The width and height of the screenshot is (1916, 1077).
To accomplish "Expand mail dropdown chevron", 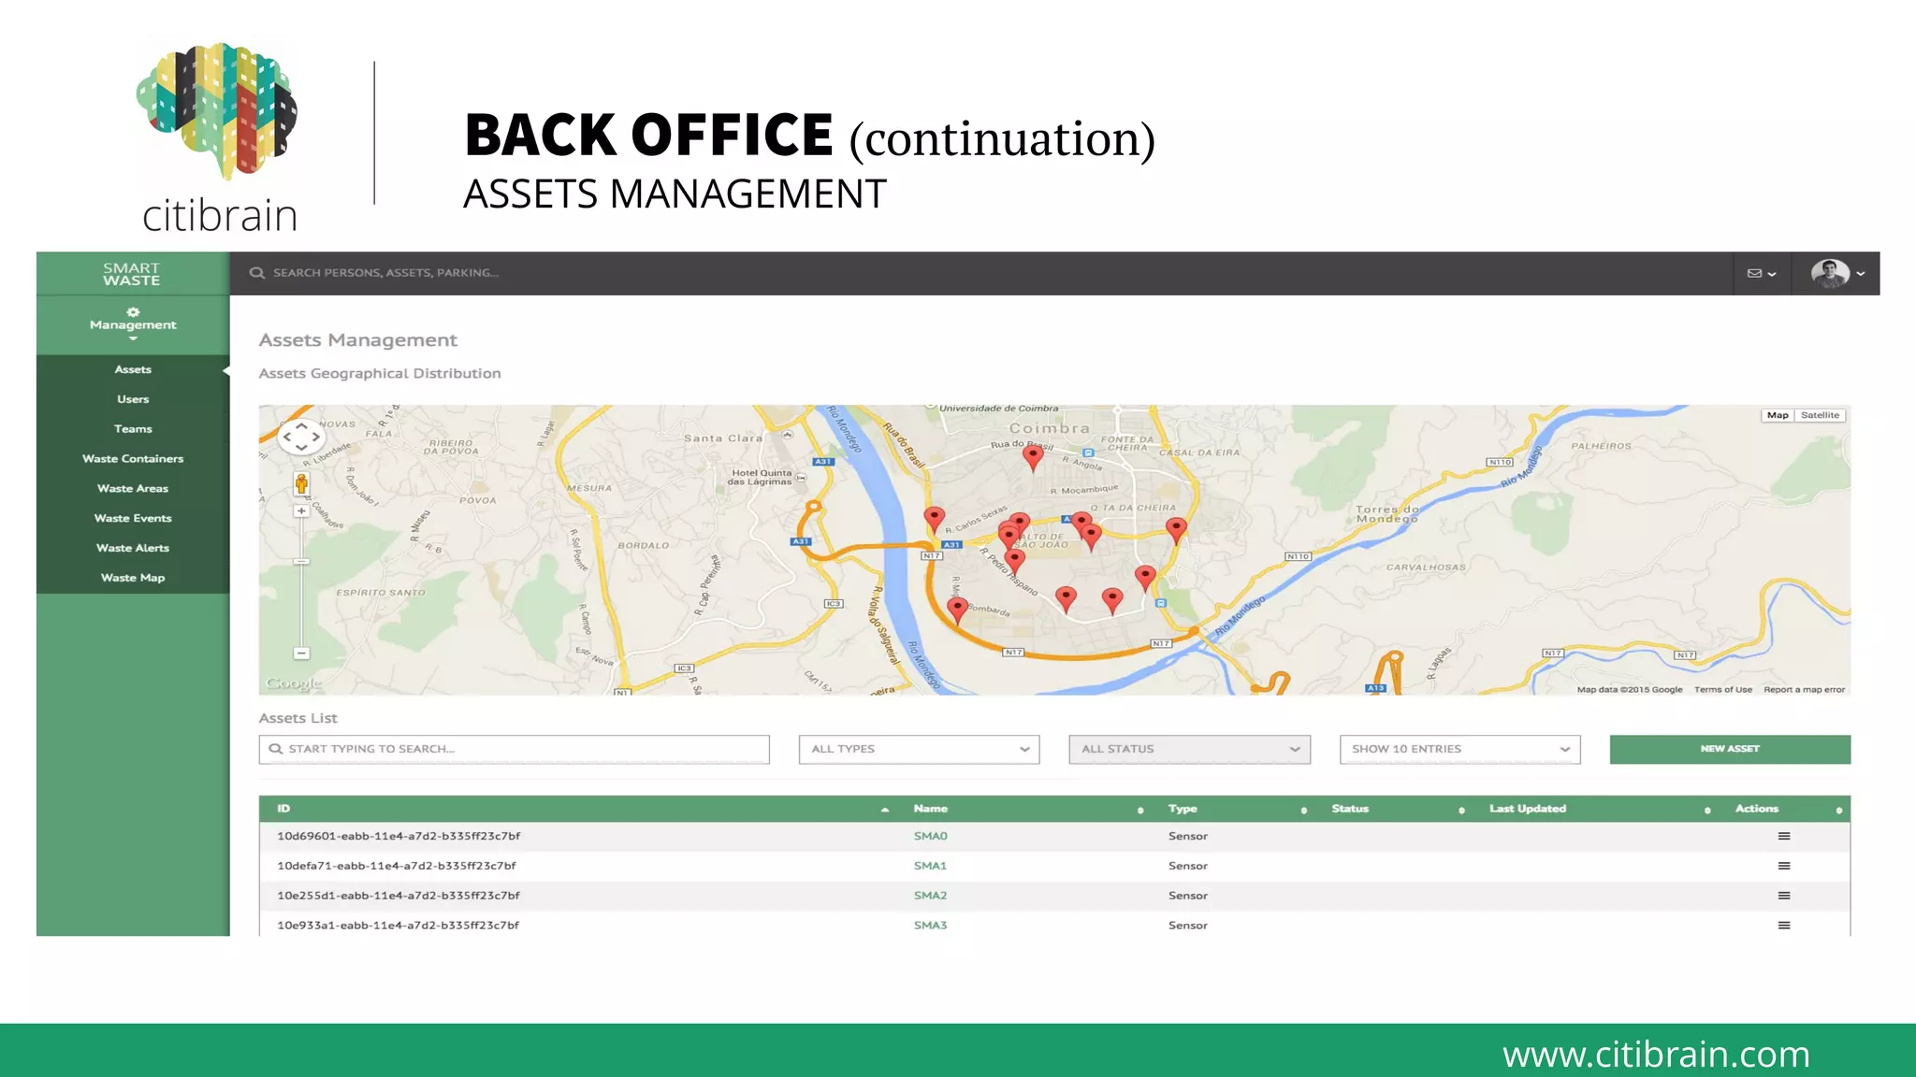I will [x=1772, y=274].
